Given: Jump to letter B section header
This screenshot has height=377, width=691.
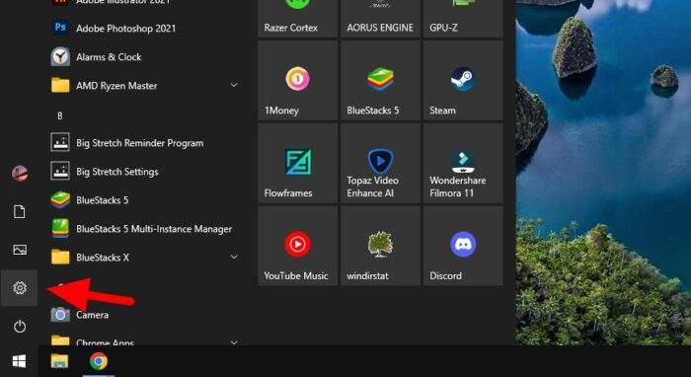Looking at the screenshot, I should pos(60,115).
